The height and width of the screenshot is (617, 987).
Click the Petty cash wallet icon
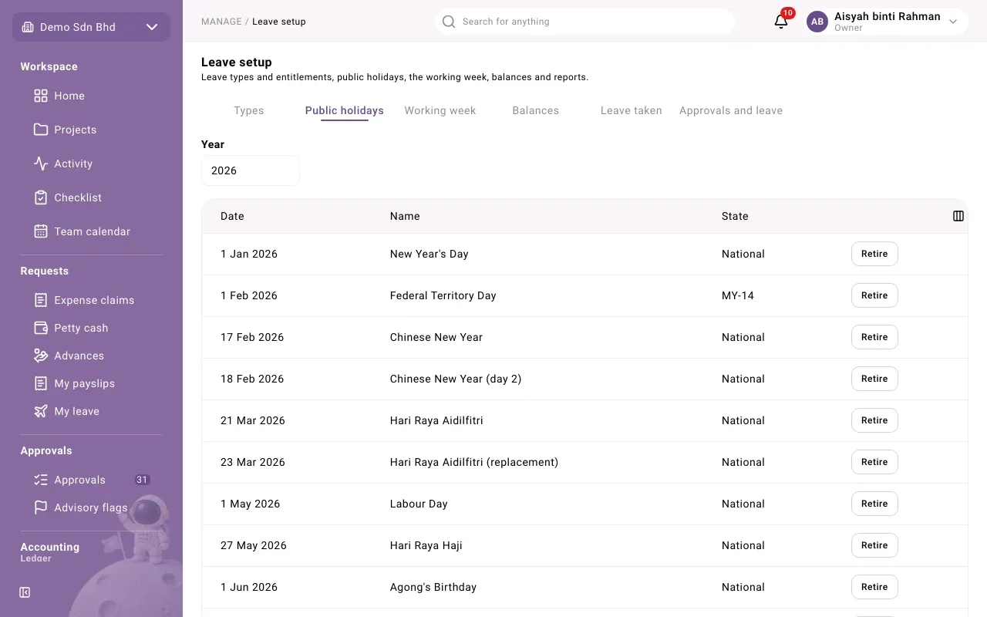point(41,328)
